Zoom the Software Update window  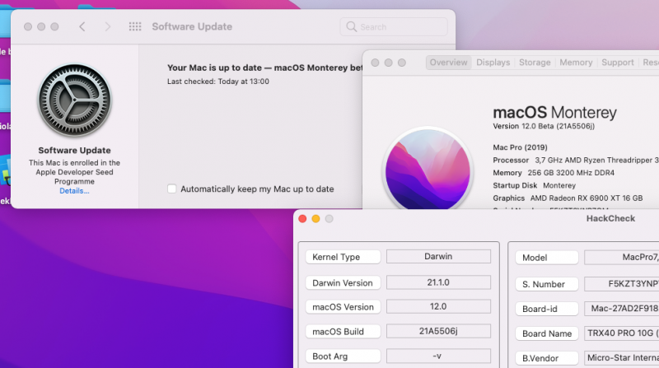[54, 27]
